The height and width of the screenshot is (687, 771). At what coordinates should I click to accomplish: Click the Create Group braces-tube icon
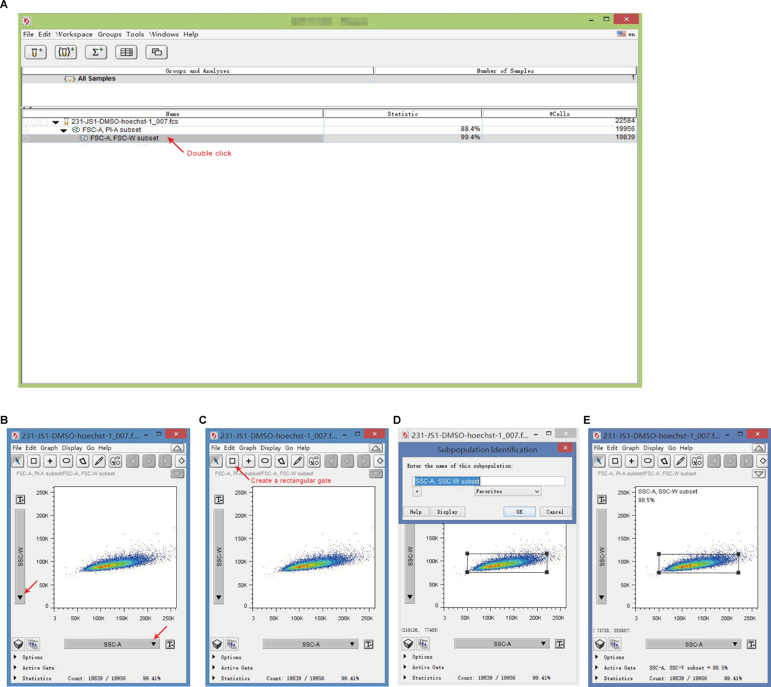click(66, 52)
